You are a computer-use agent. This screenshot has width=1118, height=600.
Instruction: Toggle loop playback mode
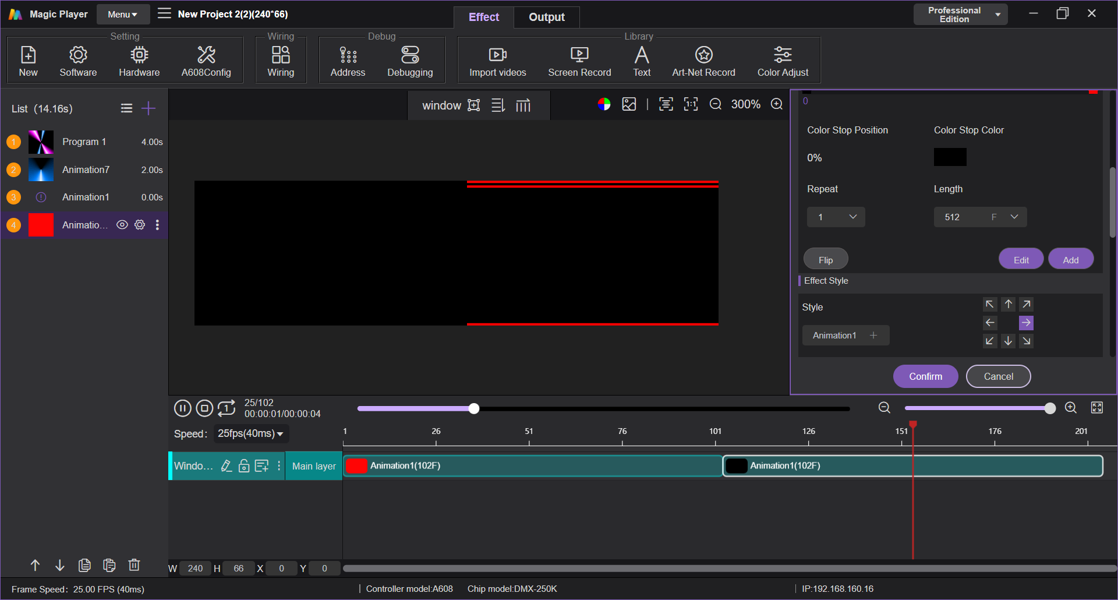click(227, 408)
